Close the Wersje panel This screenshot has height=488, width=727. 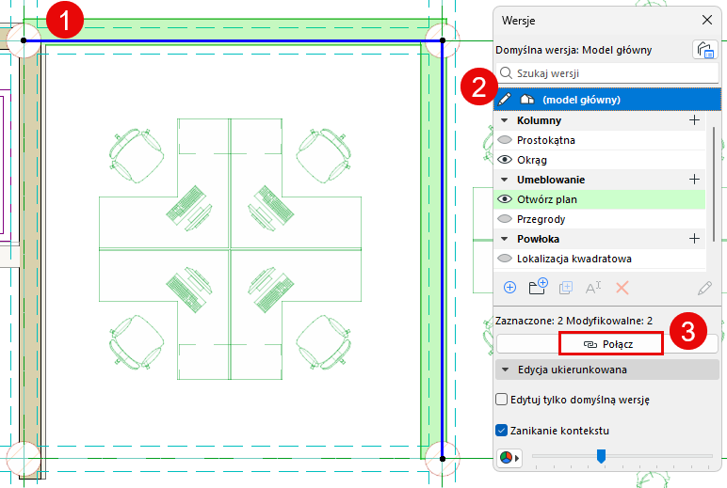706,20
